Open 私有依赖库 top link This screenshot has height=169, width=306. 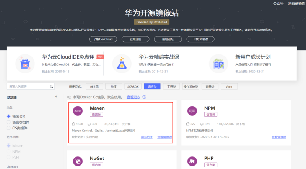[x=297, y=3]
